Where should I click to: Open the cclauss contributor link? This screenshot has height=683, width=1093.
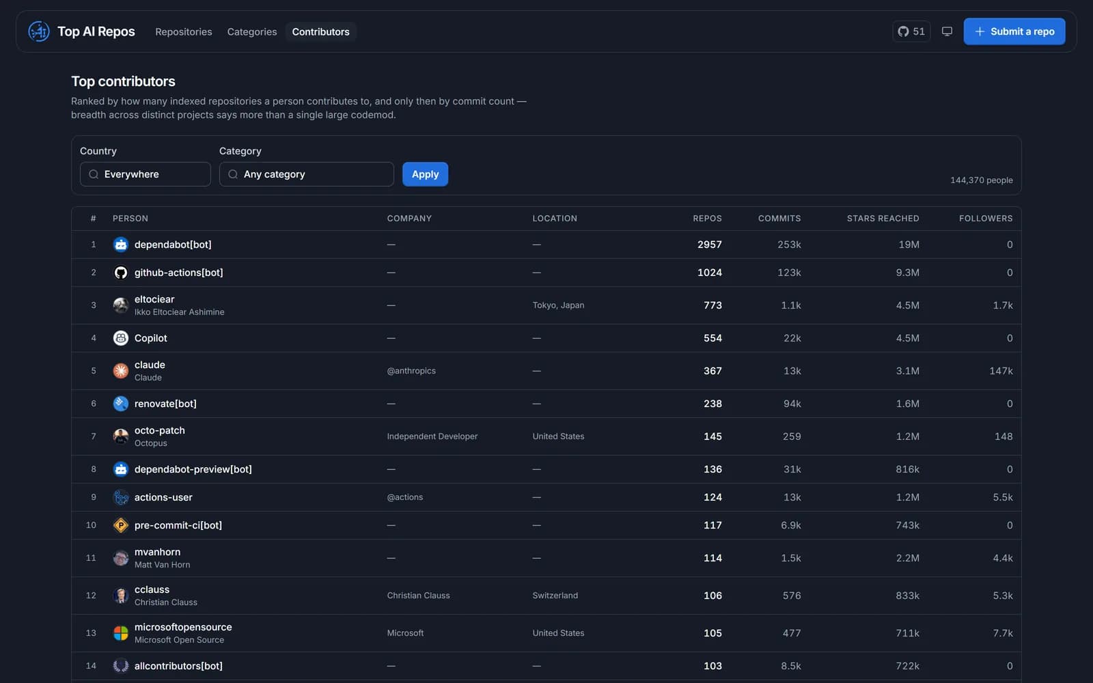pos(152,589)
